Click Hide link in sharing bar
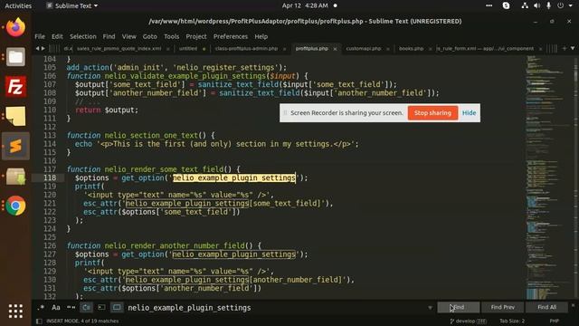This screenshot has height=326, width=579. [469, 112]
